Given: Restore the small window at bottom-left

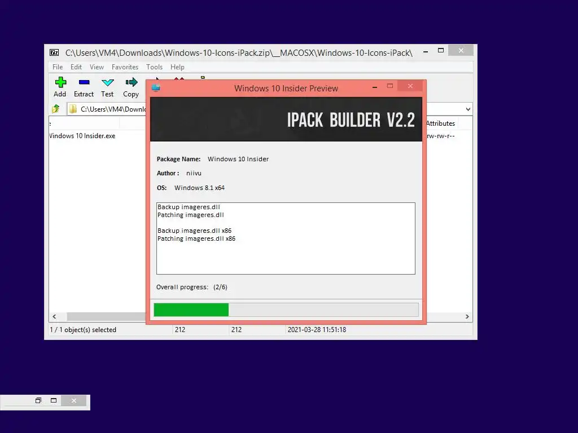Looking at the screenshot, I should [38, 401].
